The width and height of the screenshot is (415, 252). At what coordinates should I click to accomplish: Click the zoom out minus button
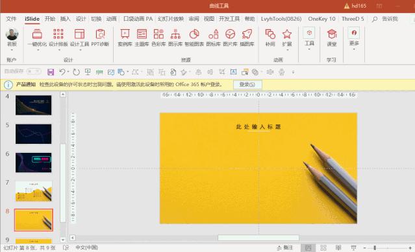click(x=365, y=247)
